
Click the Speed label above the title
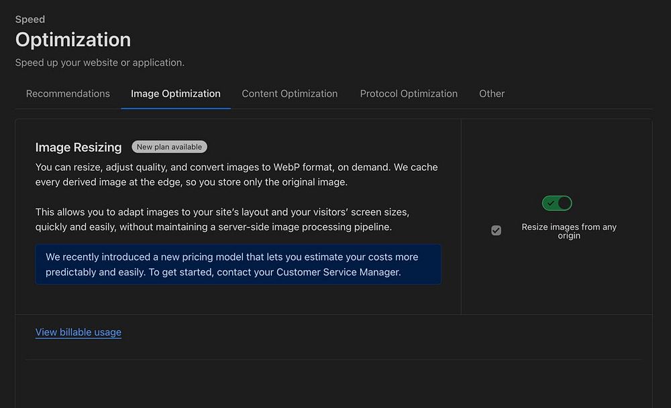click(x=30, y=19)
